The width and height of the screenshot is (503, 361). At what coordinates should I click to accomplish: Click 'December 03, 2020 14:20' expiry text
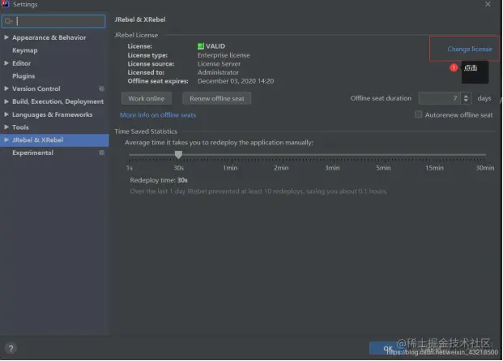(x=236, y=81)
